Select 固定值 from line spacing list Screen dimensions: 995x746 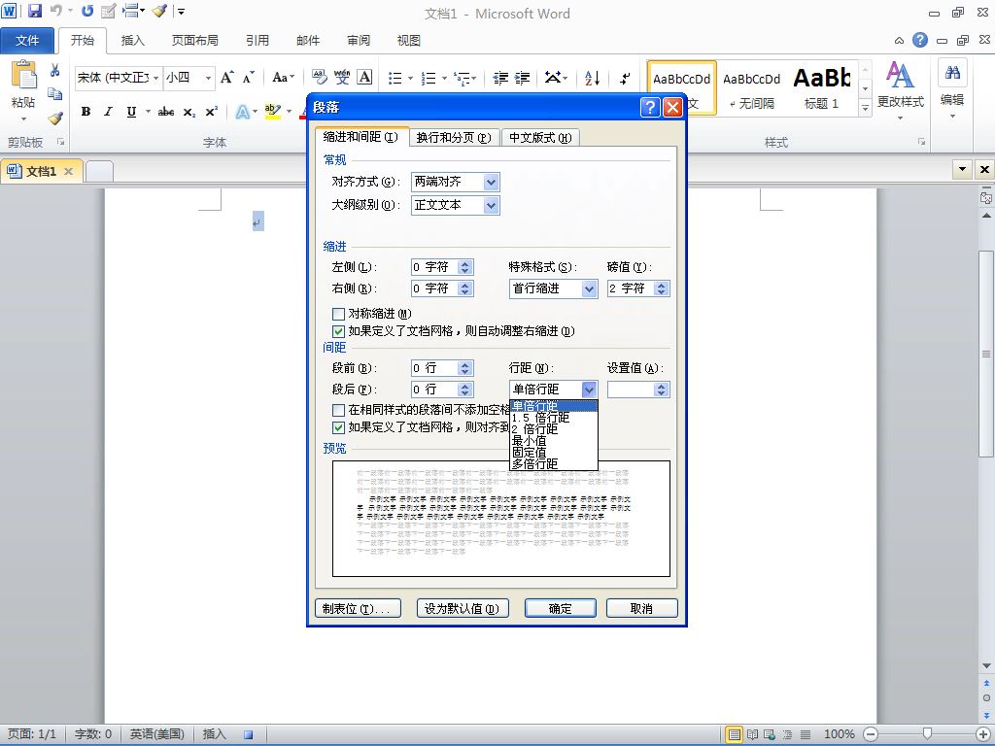(x=553, y=452)
